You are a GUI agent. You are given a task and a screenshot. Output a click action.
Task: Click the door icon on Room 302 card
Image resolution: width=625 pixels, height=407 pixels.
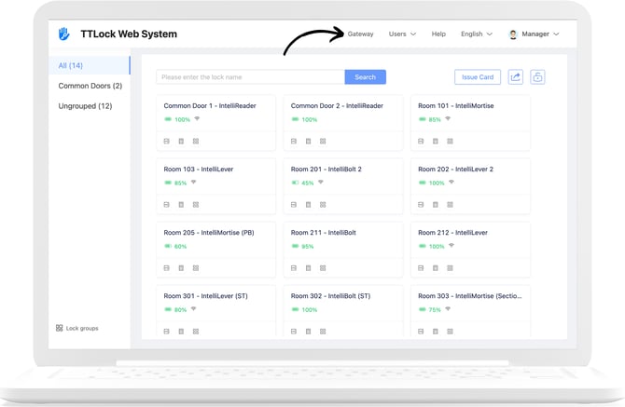[x=308, y=332]
